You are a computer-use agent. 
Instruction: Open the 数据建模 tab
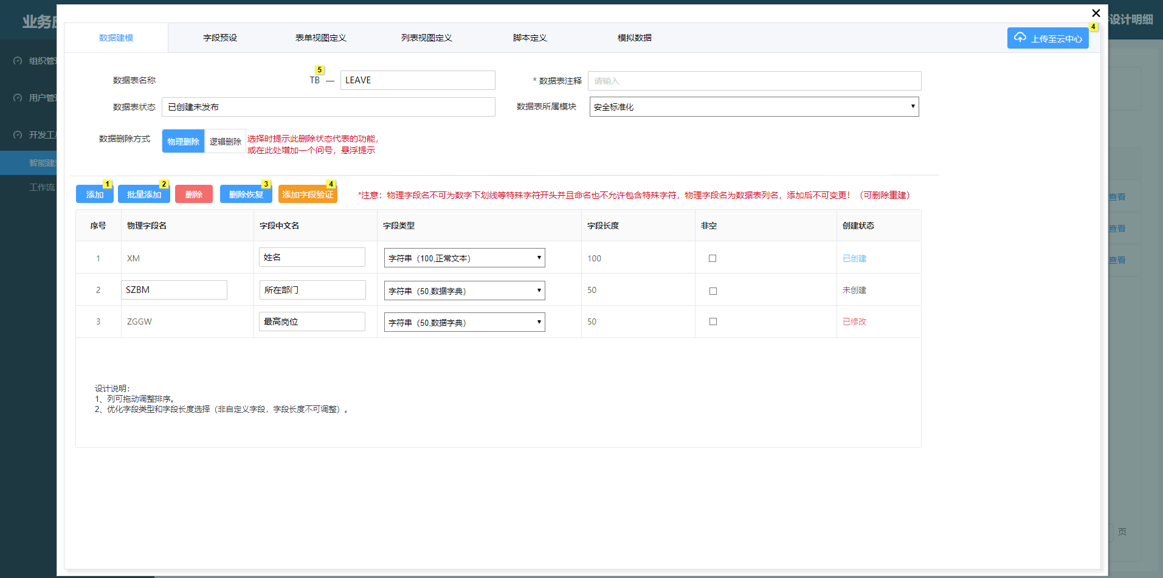click(116, 38)
